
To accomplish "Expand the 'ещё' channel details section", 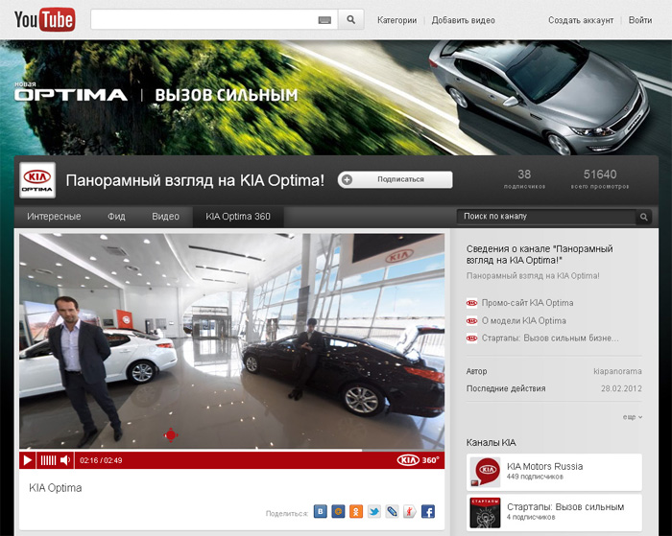I will click(632, 417).
